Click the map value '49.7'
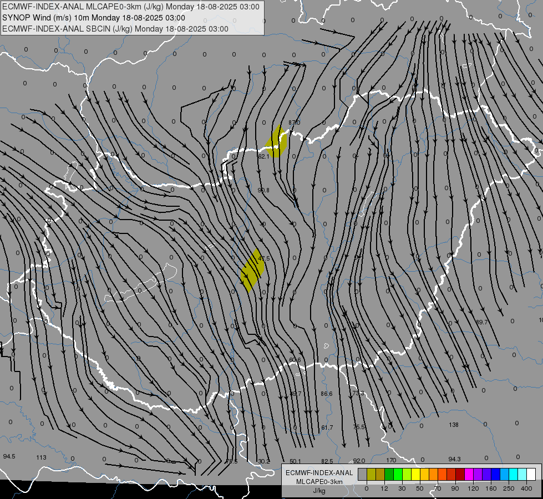The width and height of the screenshot is (543, 499). coord(296,394)
